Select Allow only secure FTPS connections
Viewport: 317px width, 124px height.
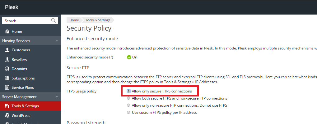(x=128, y=92)
